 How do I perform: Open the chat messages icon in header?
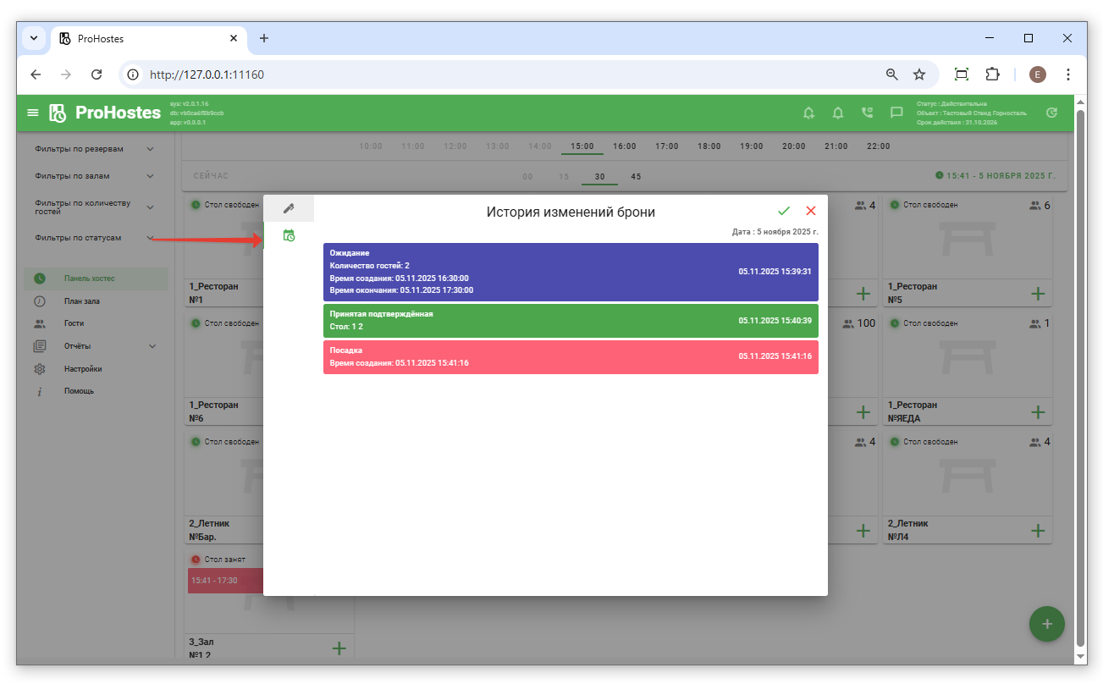coord(896,113)
